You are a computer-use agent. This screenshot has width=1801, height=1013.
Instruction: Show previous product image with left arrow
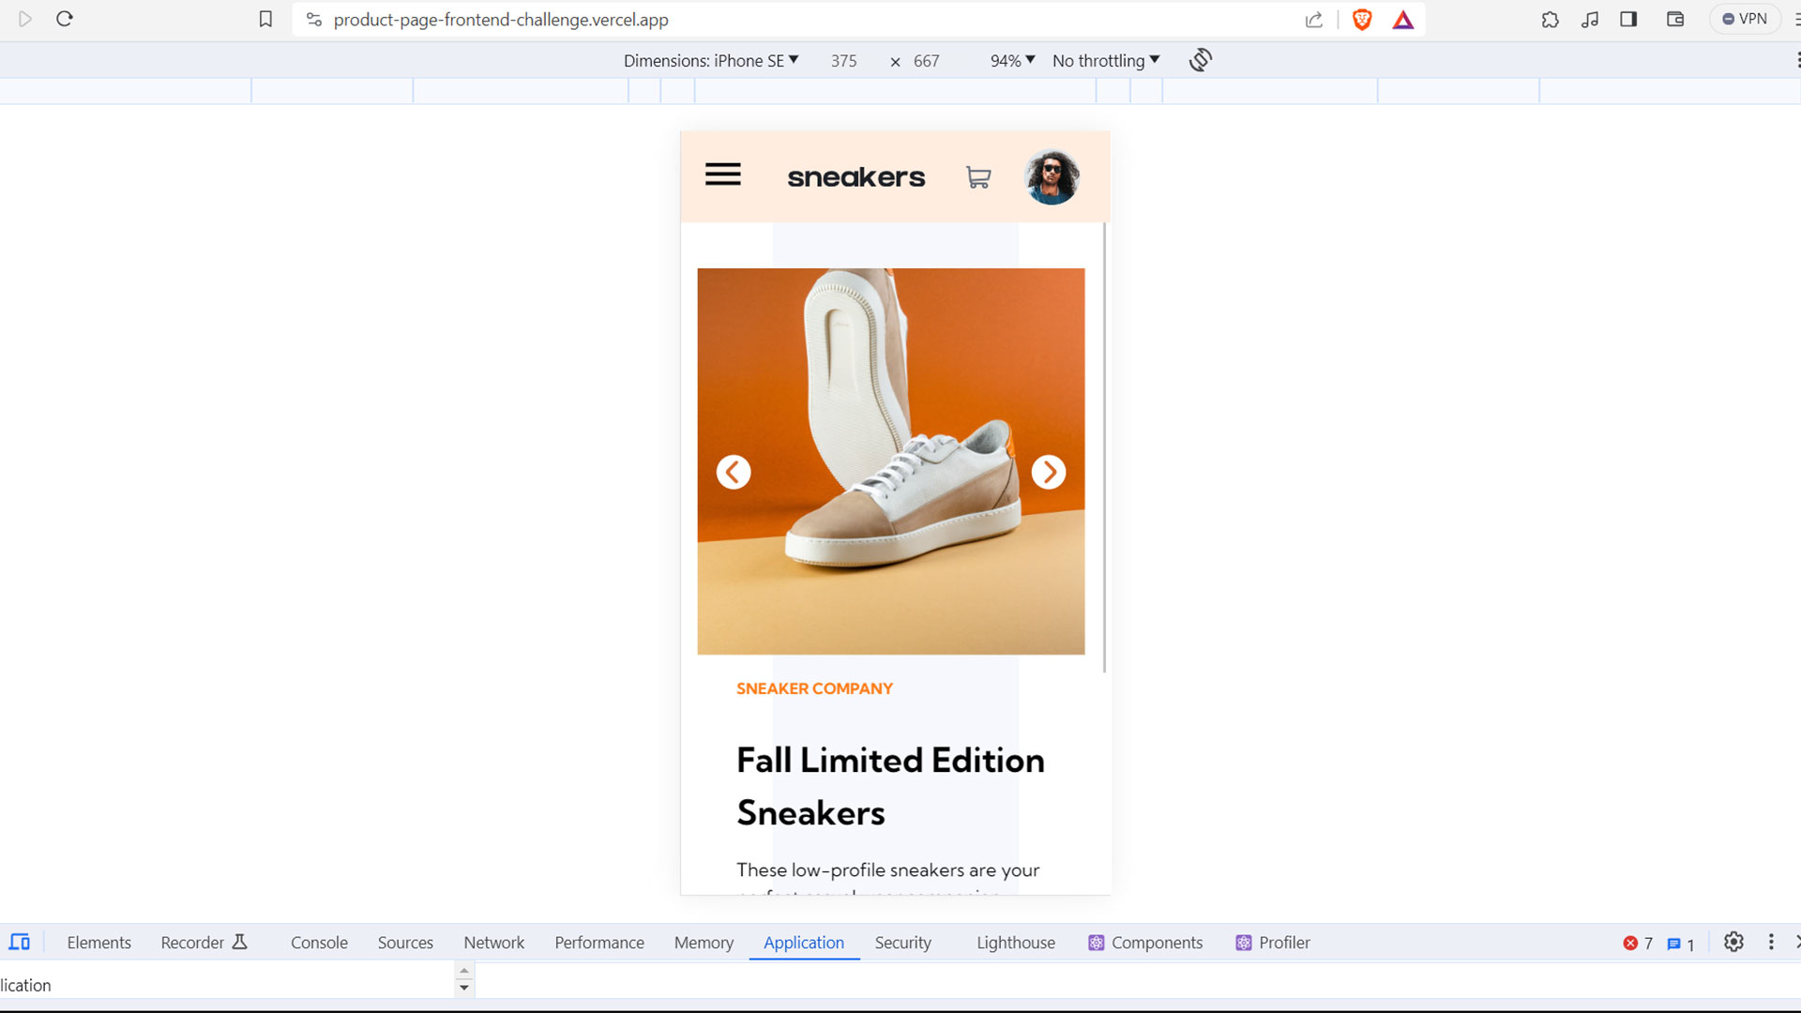pyautogui.click(x=734, y=472)
